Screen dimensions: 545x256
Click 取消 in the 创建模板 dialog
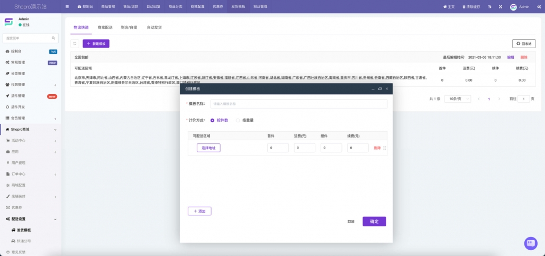coord(351,222)
